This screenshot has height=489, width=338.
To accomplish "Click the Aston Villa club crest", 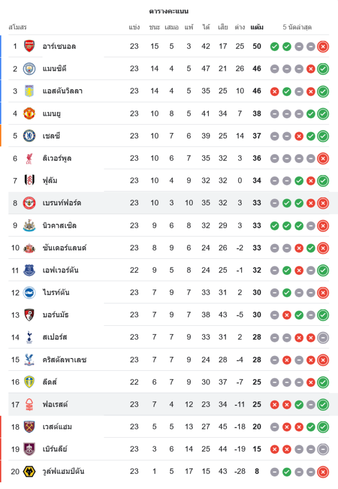I will click(x=29, y=91).
